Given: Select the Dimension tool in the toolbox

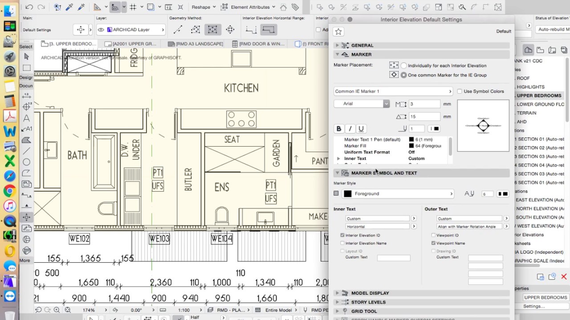Looking at the screenshot, I should coord(26,96).
